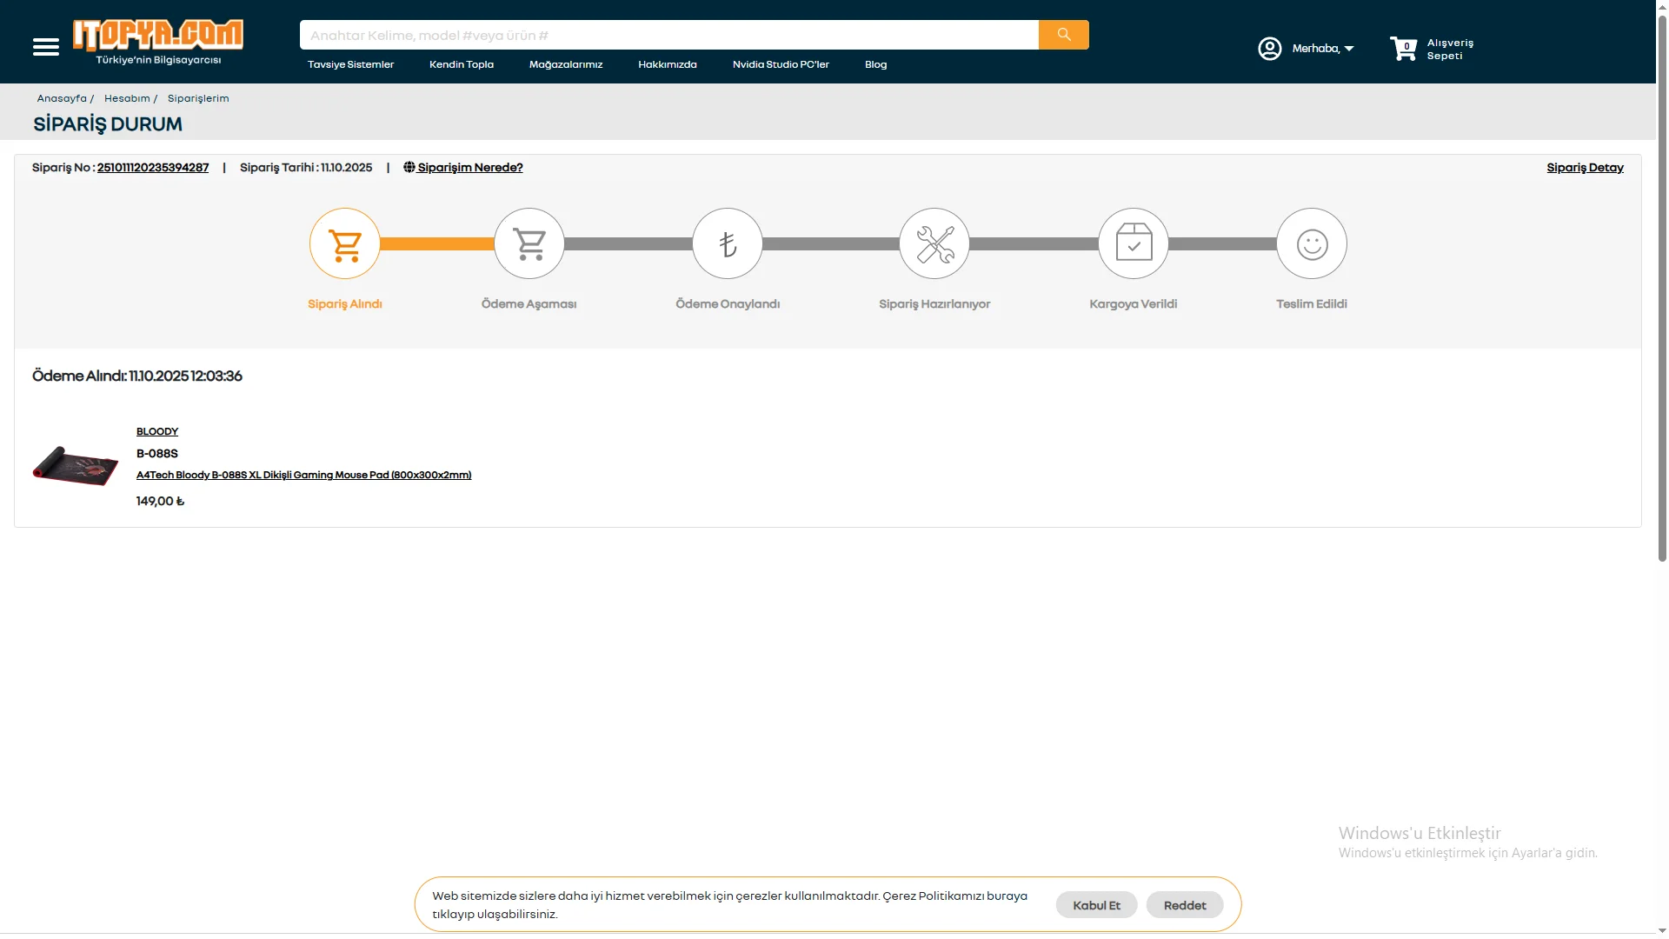Viewport: 1669px width, 939px height.
Task: Click the user account avatar icon
Action: coord(1269,49)
